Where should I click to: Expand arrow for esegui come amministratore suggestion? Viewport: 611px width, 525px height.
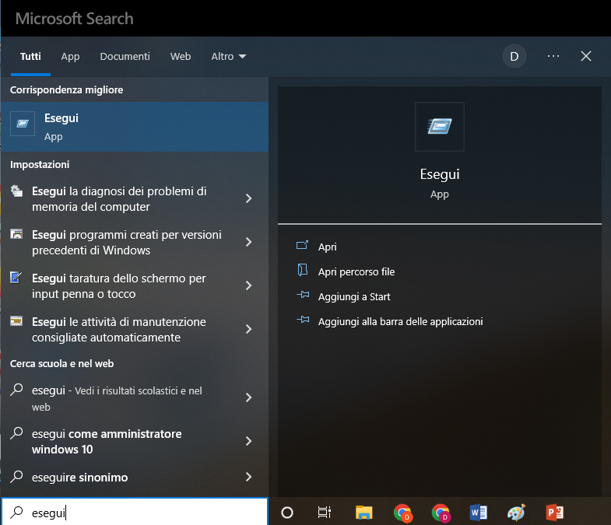point(248,441)
